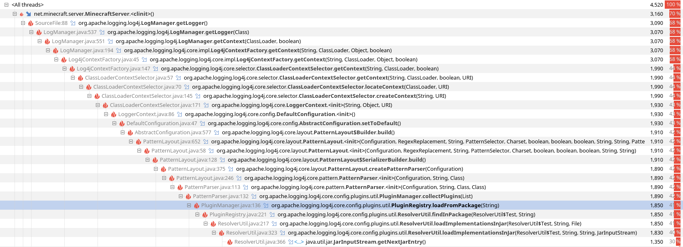Collapse the AbstractConfiguration.java:577 build() node
This screenshot has width=683, height=247.
(x=122, y=133)
